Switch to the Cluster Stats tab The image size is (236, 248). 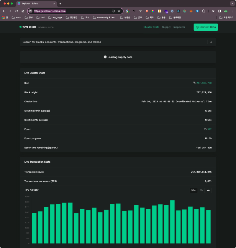click(x=151, y=27)
